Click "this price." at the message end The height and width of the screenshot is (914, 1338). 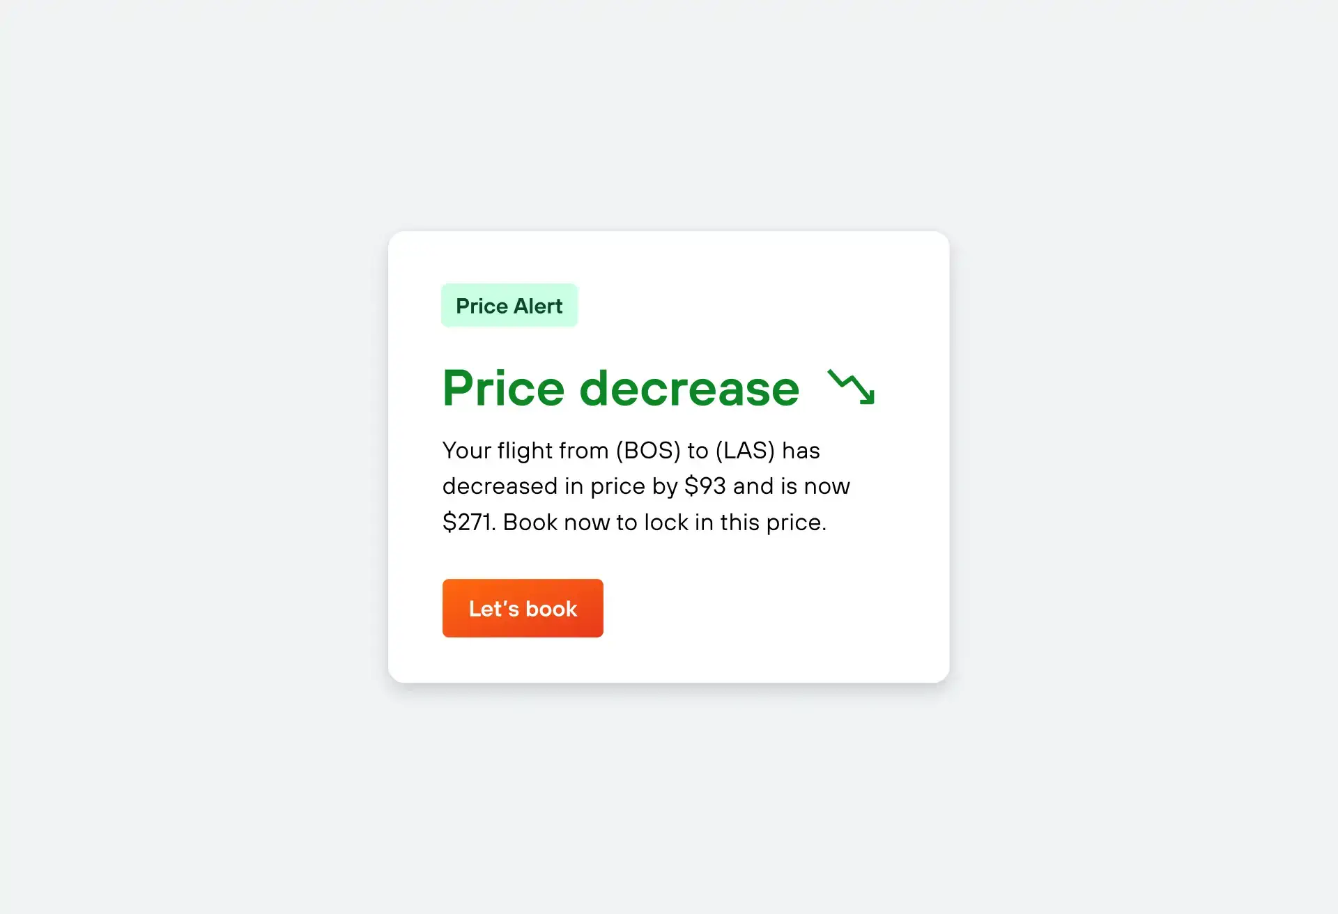point(774,522)
